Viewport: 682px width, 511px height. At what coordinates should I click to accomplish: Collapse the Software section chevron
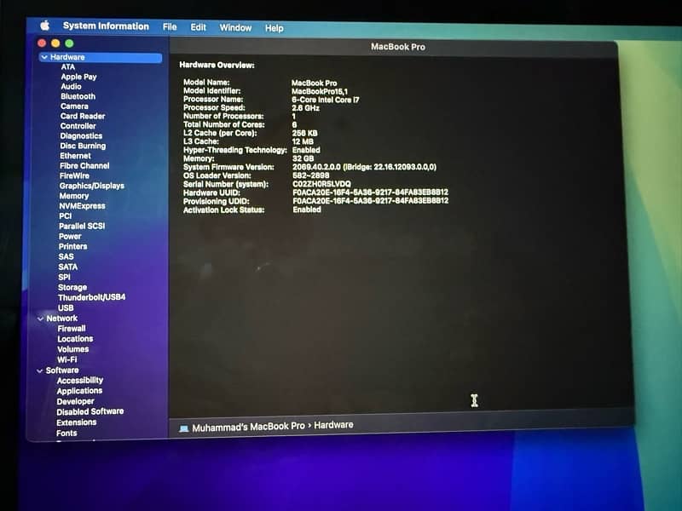pyautogui.click(x=39, y=370)
